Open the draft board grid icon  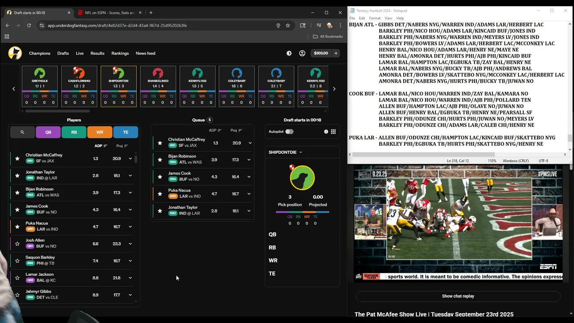pos(333,131)
